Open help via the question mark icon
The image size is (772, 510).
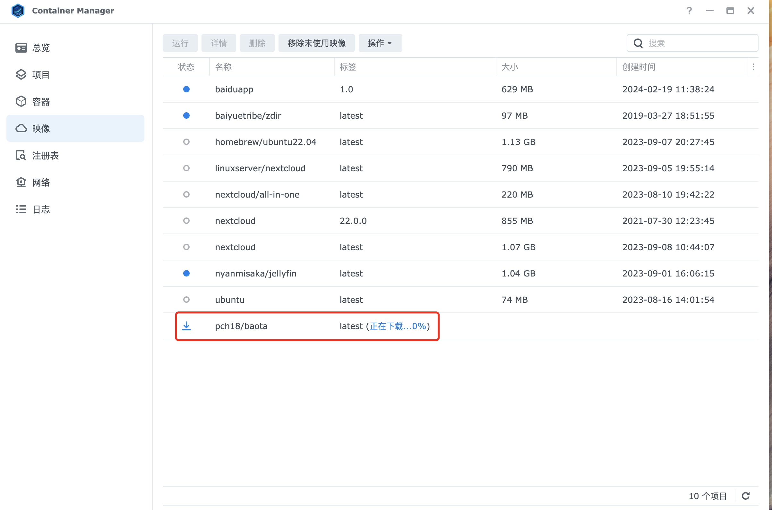point(689,11)
